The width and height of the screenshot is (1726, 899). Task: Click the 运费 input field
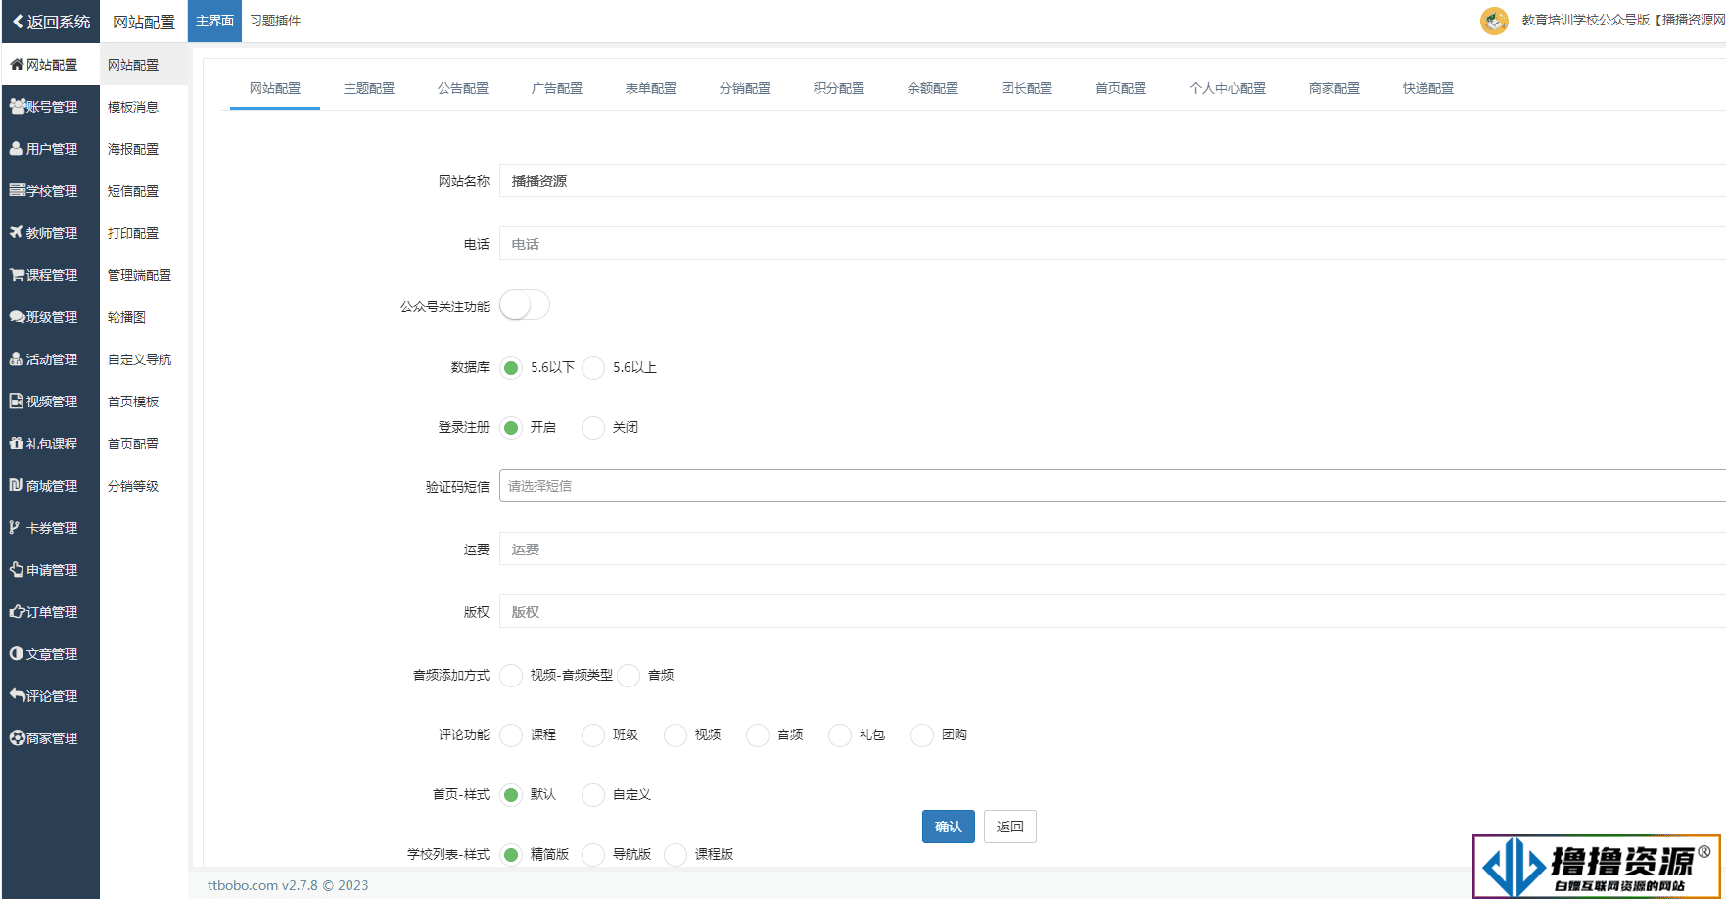pos(1112,548)
